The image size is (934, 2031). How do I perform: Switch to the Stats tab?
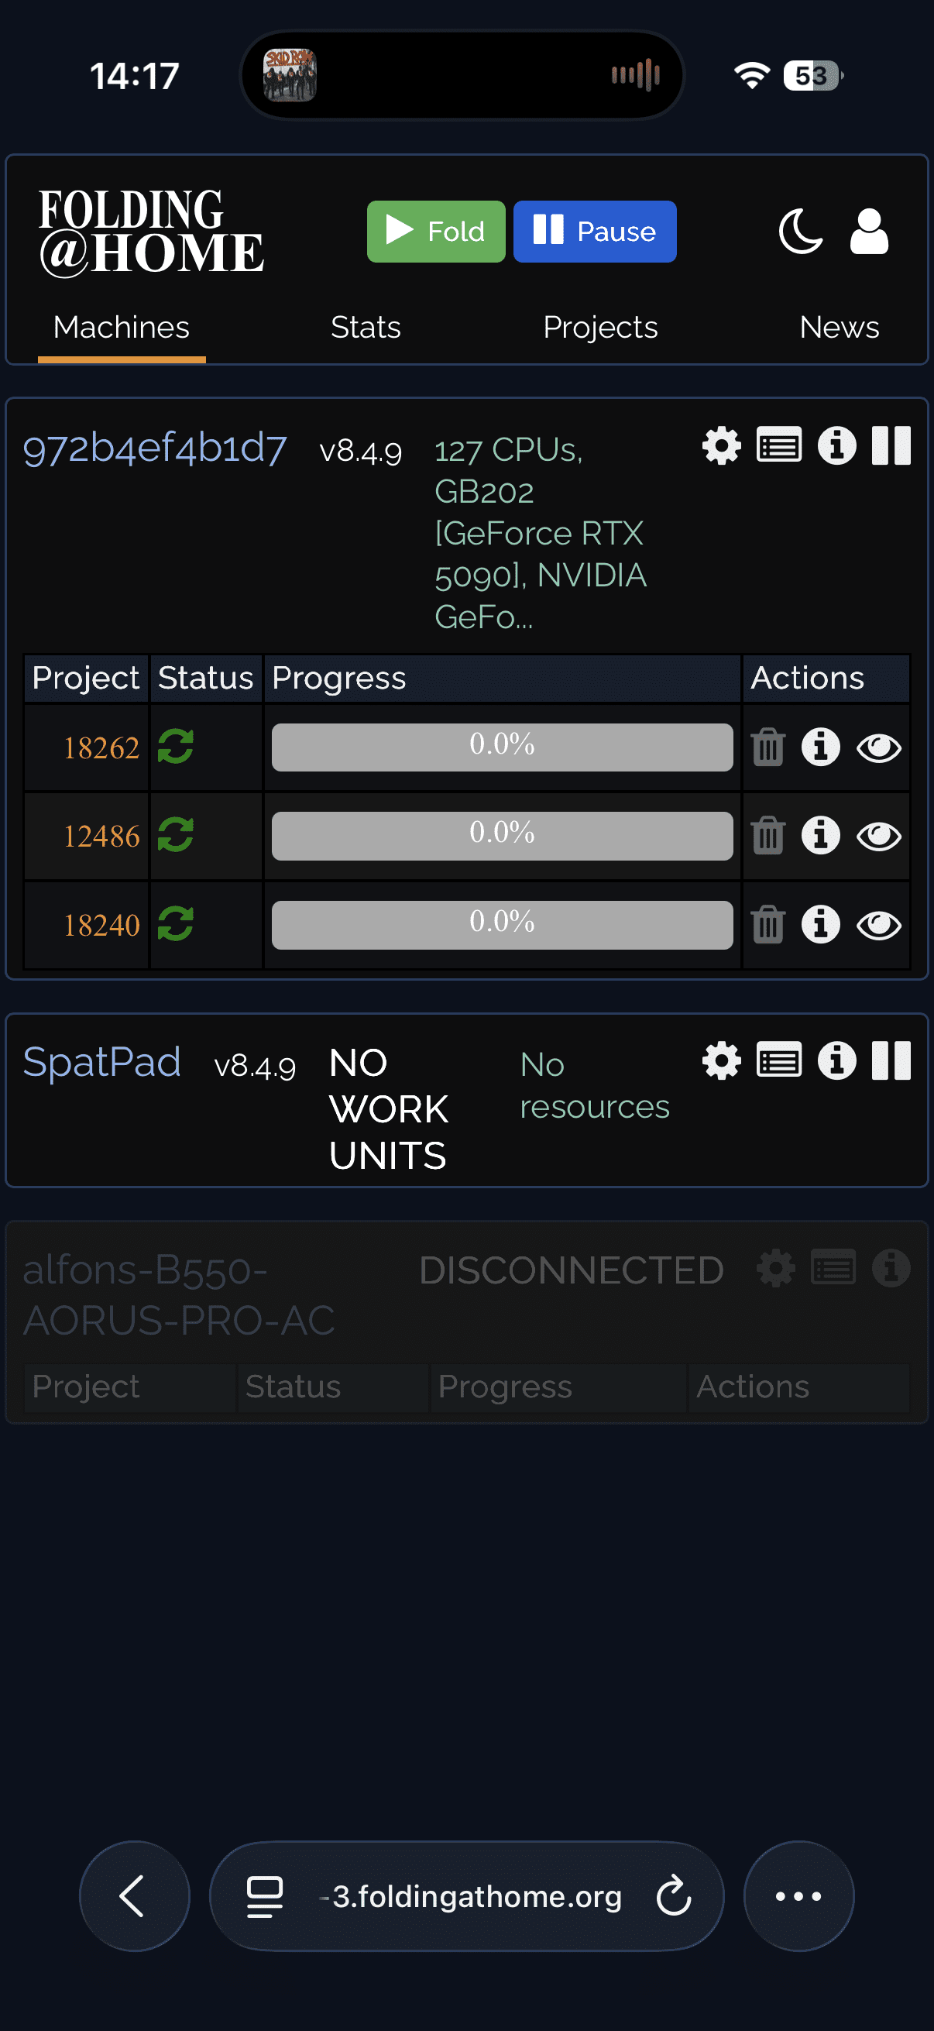coord(366,327)
